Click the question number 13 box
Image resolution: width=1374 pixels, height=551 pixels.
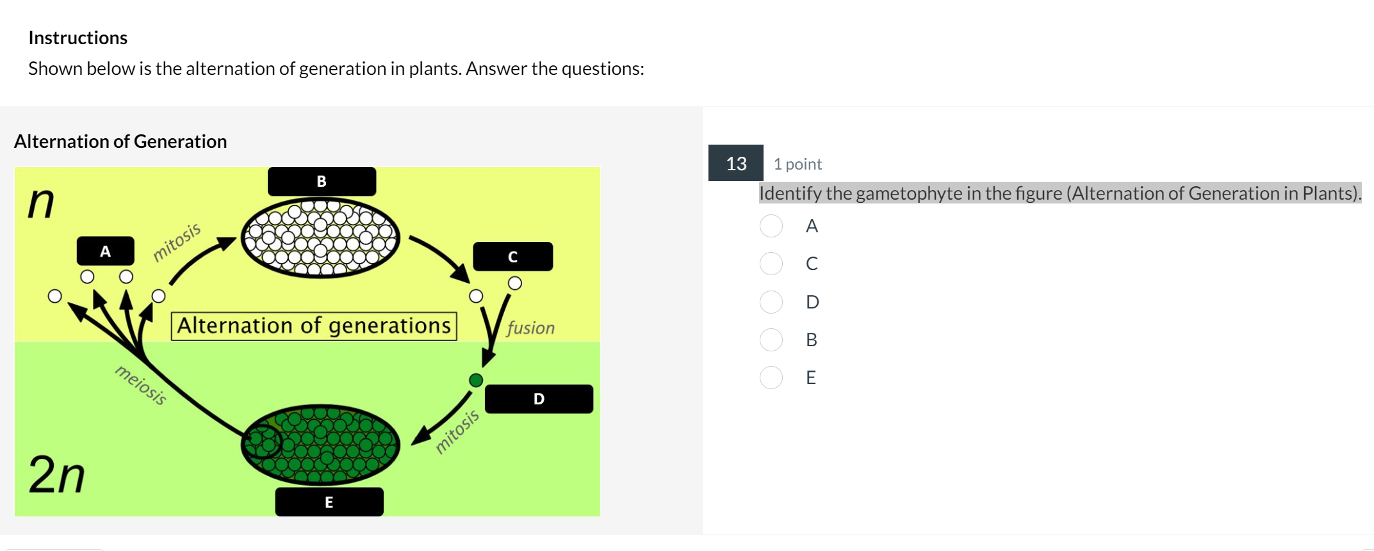pos(735,164)
